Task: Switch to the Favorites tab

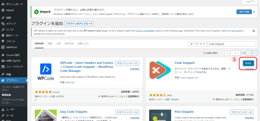Action: pyautogui.click(x=83, y=44)
